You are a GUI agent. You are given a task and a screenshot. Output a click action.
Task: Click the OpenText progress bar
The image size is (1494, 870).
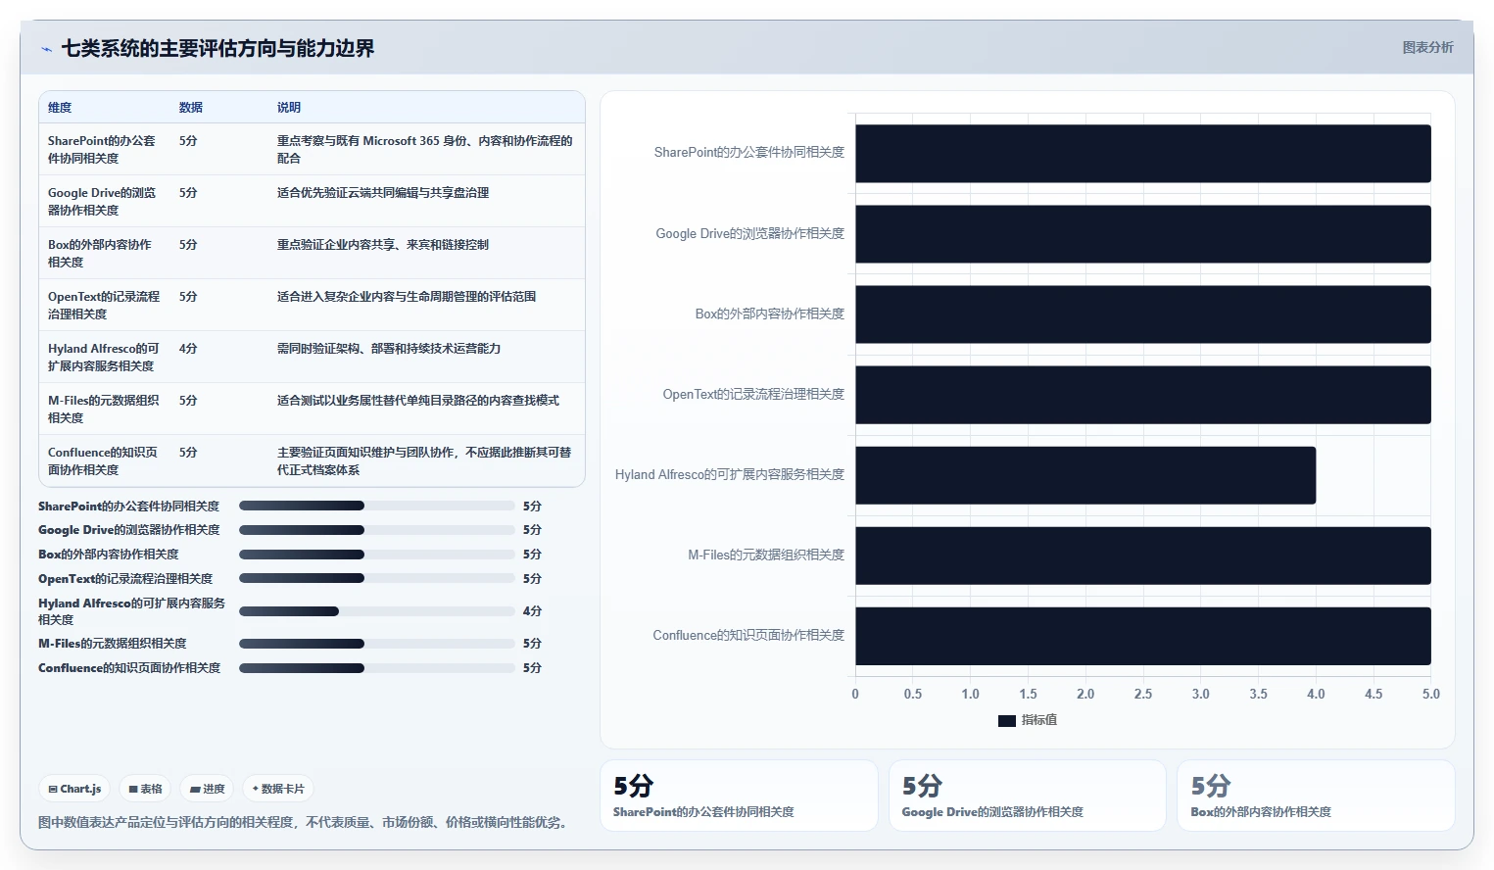(x=377, y=579)
